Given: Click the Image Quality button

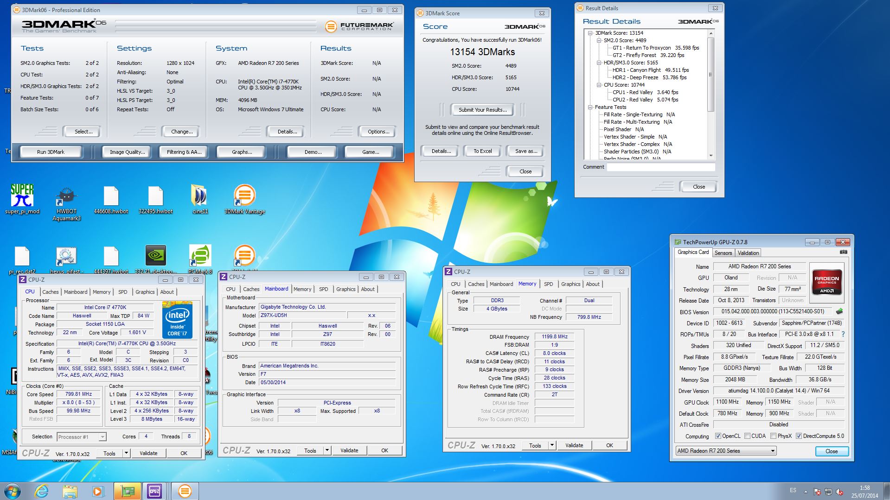Looking at the screenshot, I should [127, 152].
